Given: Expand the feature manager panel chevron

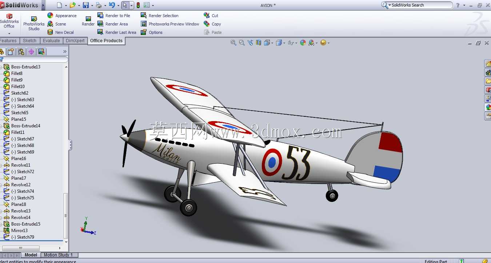Looking at the screenshot, I should pos(65,52).
